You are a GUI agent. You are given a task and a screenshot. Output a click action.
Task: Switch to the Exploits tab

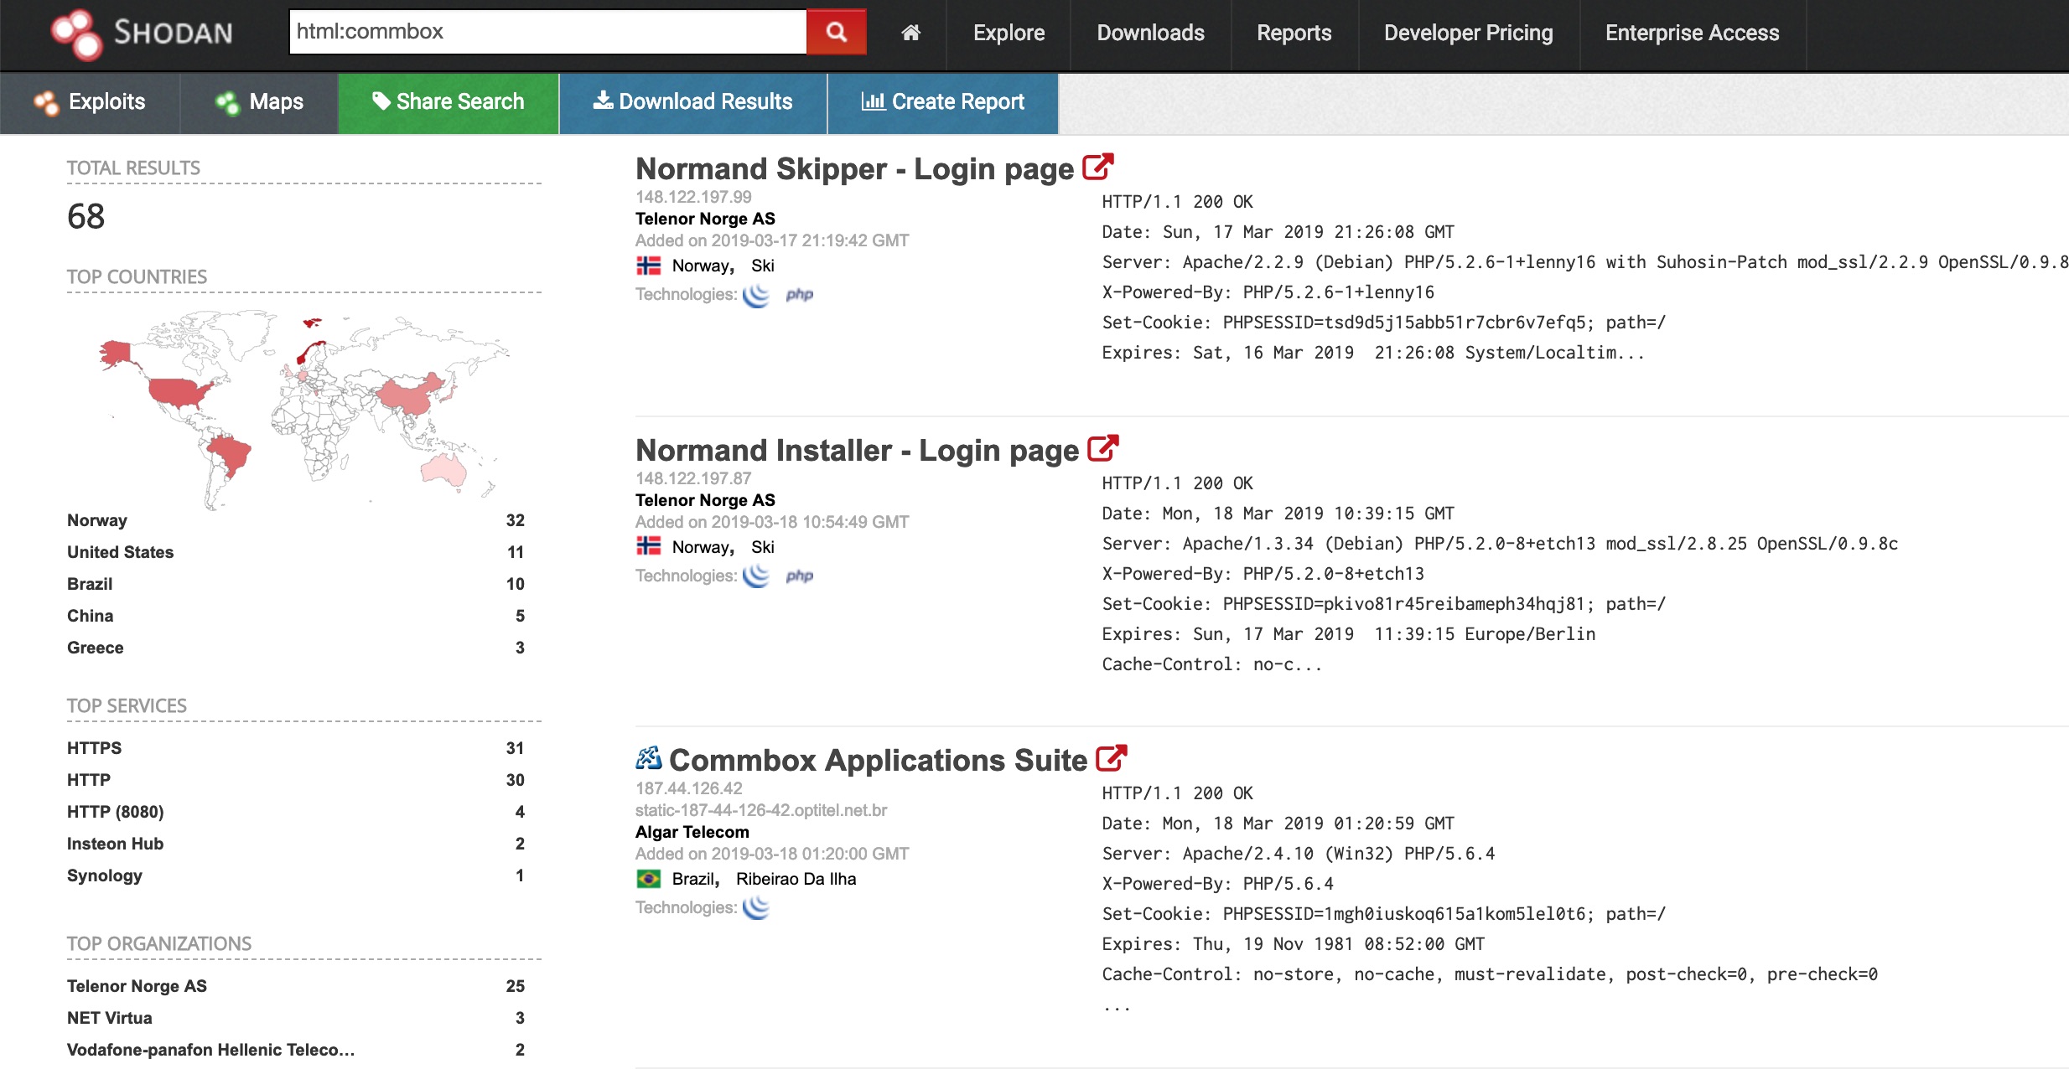[x=90, y=103]
